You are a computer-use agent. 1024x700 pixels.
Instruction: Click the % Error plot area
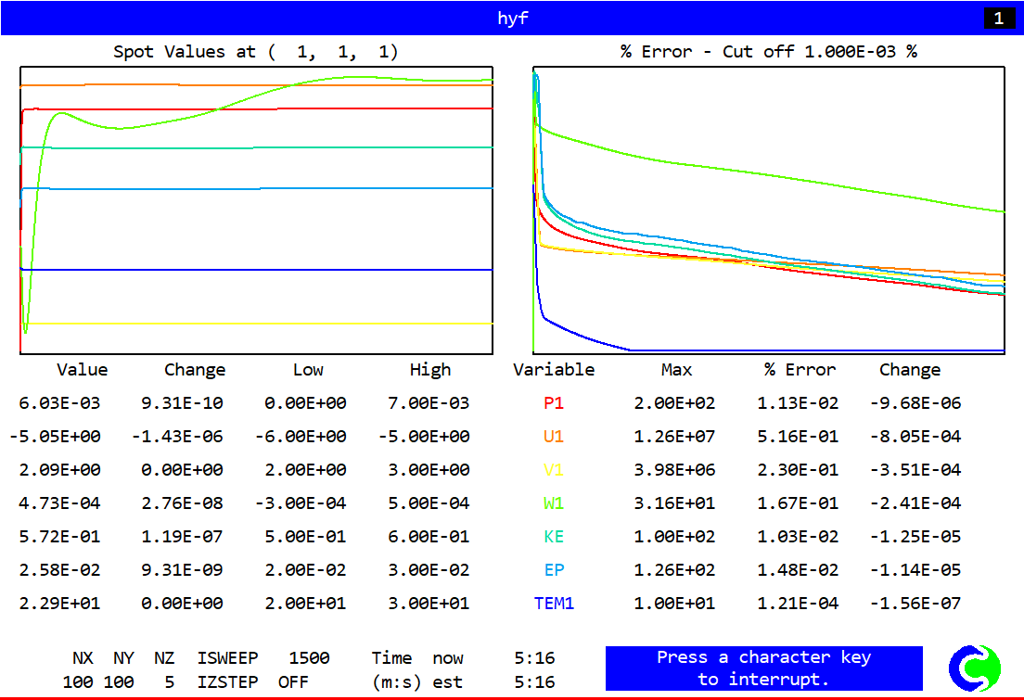(769, 210)
